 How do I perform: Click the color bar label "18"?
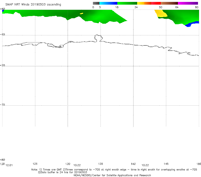click(117, 7)
